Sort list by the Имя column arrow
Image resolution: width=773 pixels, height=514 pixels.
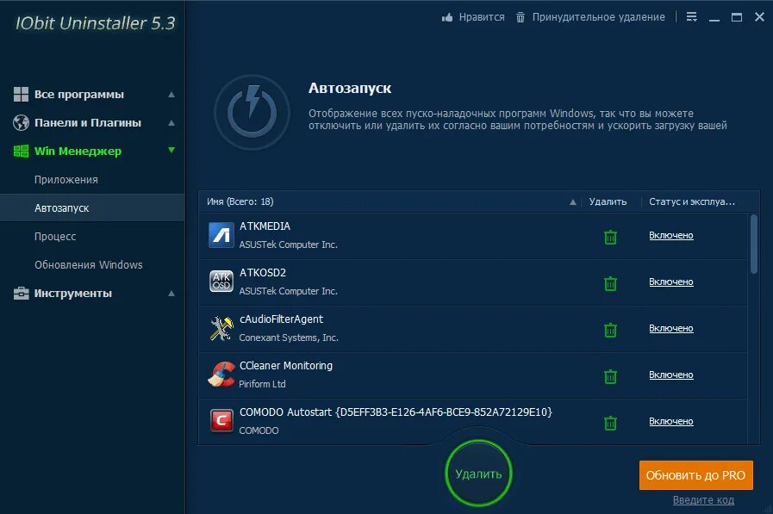(573, 201)
